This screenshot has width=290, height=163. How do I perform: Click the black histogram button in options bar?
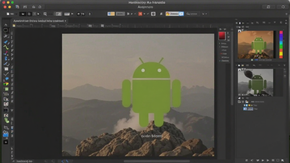click(x=23, y=14)
